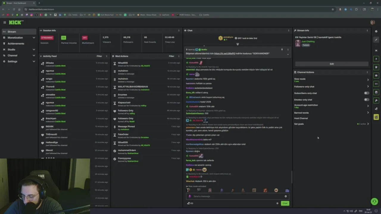Expand the Monetization sidebar section
Image resolution: width=381 pixels, height=214 pixels.
click(34, 38)
